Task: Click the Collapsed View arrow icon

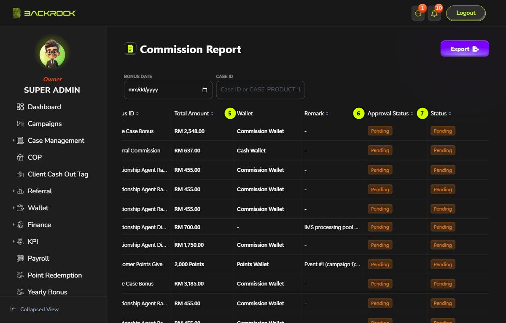Action: tap(13, 309)
